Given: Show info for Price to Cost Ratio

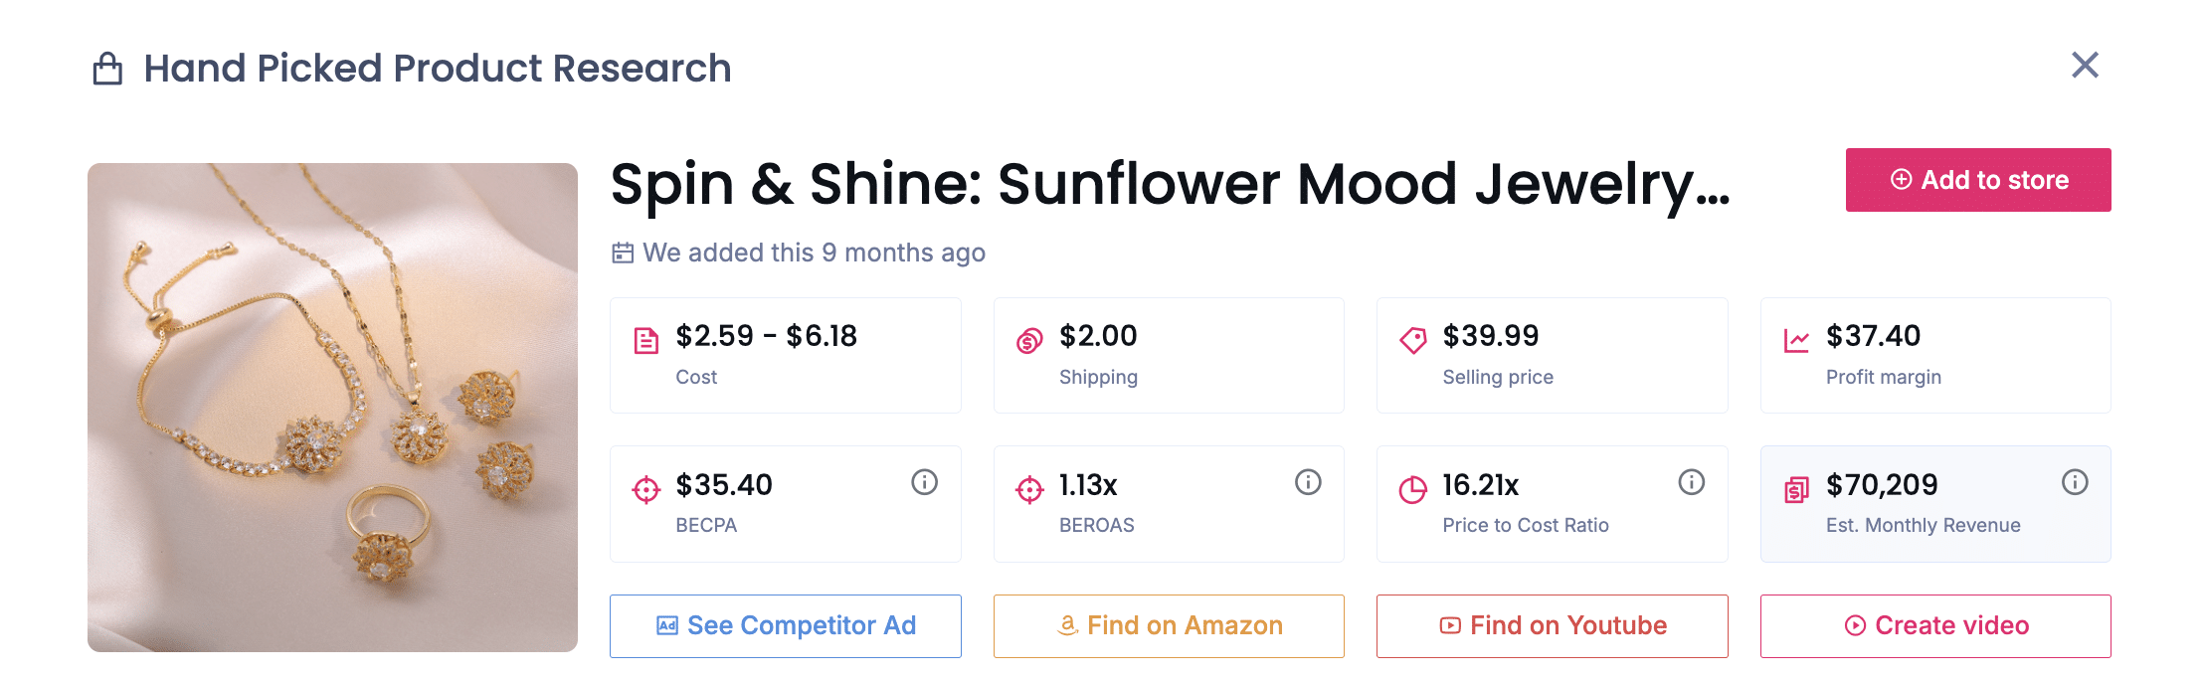Looking at the screenshot, I should 1691,483.
